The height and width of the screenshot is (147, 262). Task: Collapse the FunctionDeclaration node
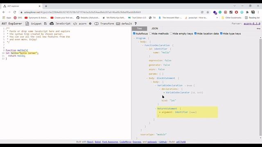tap(143, 45)
